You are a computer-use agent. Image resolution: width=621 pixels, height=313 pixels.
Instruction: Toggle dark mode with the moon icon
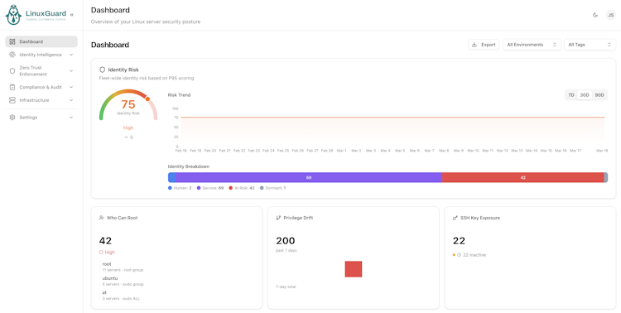point(595,15)
